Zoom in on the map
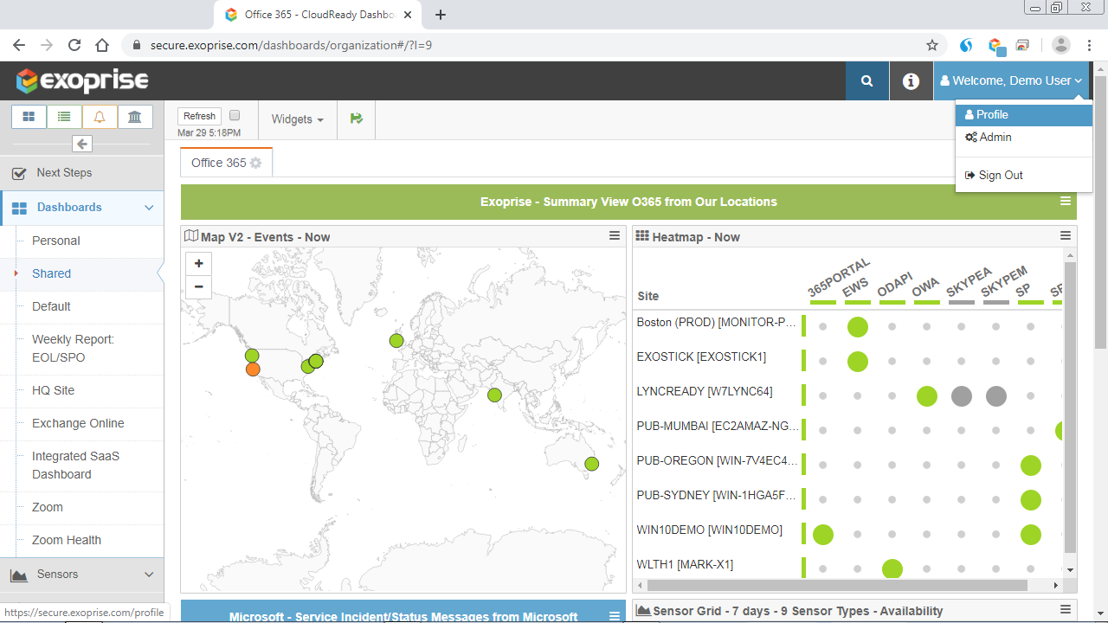 pos(198,264)
